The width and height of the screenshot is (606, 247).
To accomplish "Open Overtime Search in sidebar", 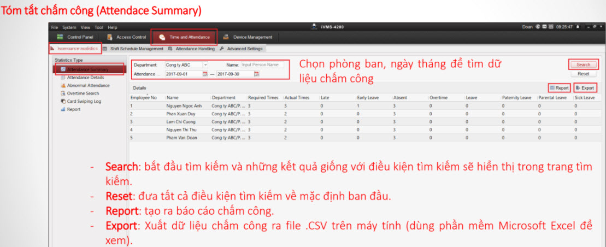I will coord(83,93).
